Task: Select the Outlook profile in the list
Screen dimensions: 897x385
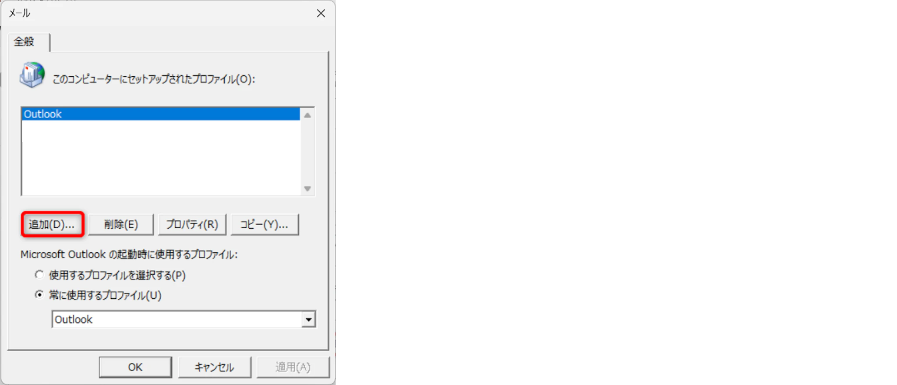Action: tap(161, 114)
